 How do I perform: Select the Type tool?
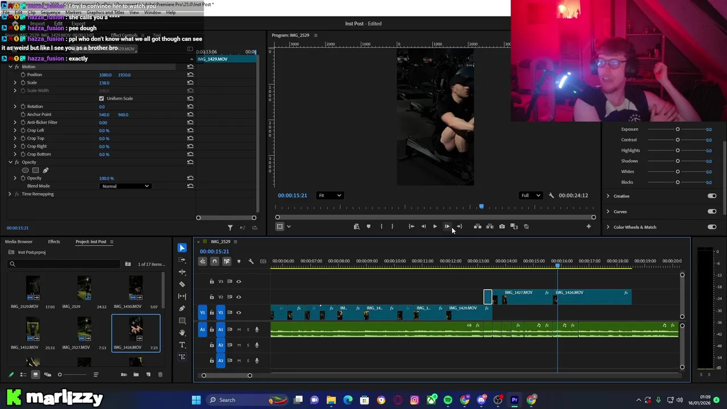pos(182,345)
